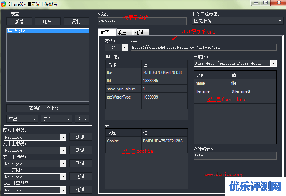Maximize the ShareX window

pos(266,3)
